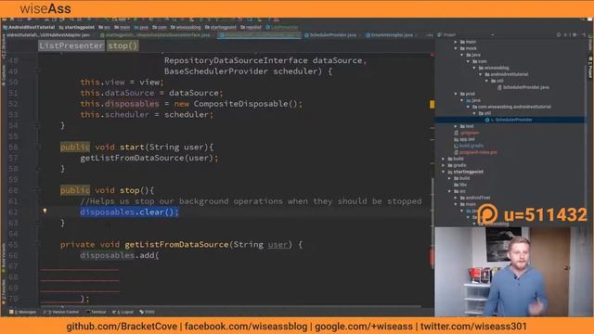Click the fold toggle beside line 56
The image size is (594, 334).
coord(37,147)
